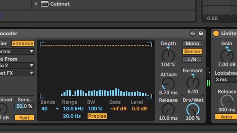Open the Audio From source dropdown

point(17,65)
